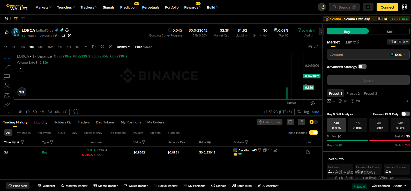Open Price Alert in the bottom bar

click(18, 186)
